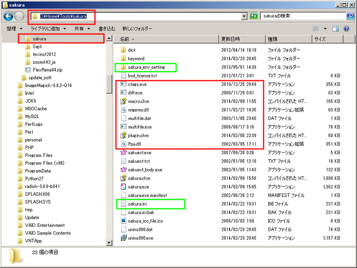
Task: Select the macro.chm help file icon
Action: (x=123, y=101)
